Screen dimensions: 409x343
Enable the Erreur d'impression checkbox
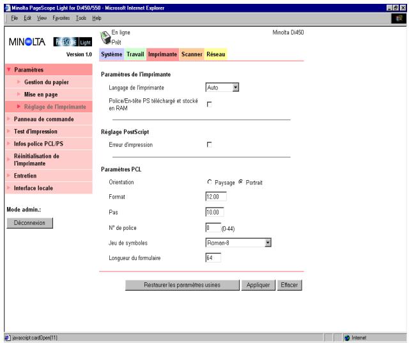[x=209, y=144]
